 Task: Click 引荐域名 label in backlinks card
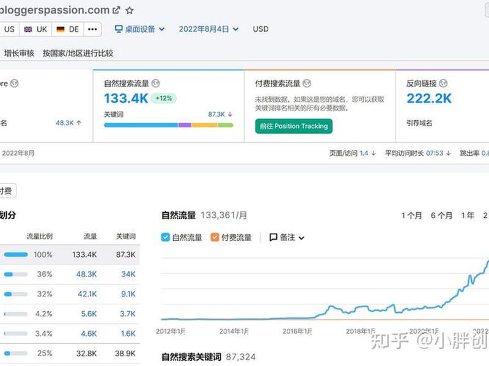[419, 123]
